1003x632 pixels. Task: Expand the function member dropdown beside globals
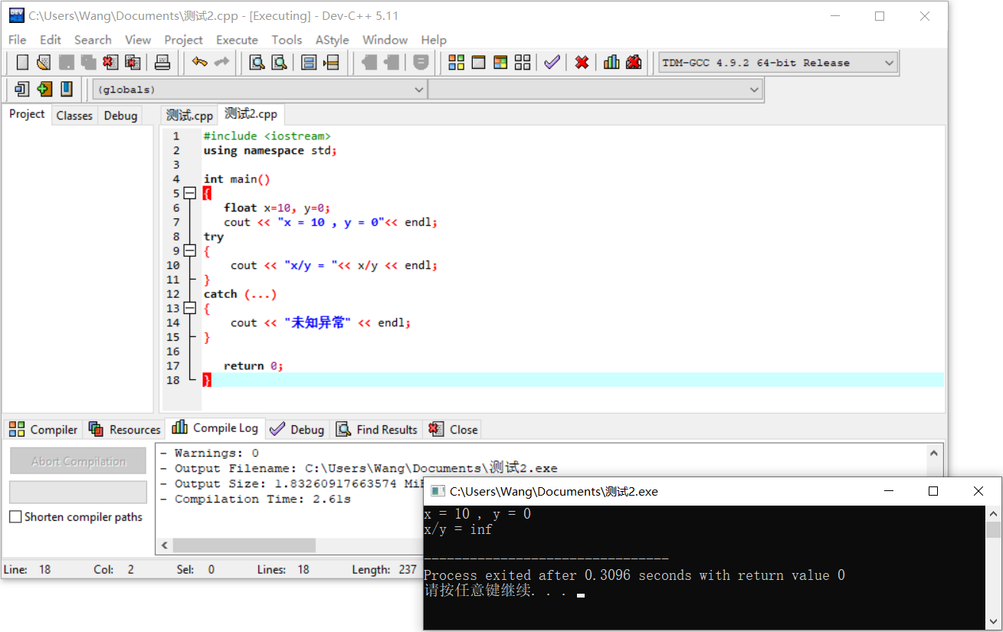coord(754,90)
